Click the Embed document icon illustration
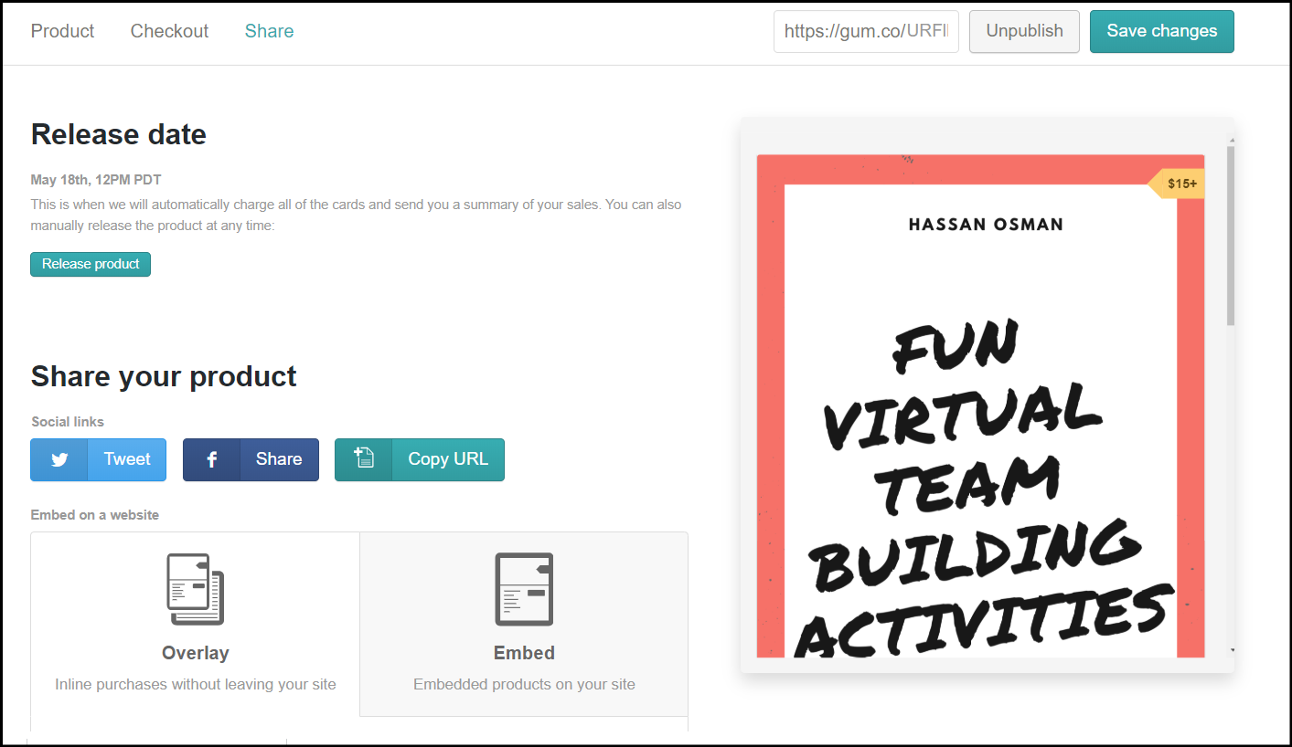 point(524,589)
